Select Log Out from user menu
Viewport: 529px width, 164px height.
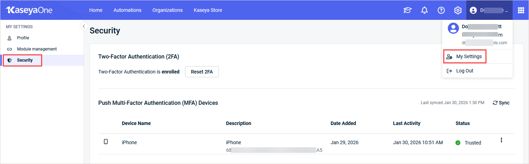[x=465, y=71]
